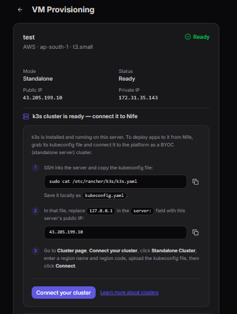Click the green Ready badge text
237x314 pixels.
pyautogui.click(x=201, y=37)
